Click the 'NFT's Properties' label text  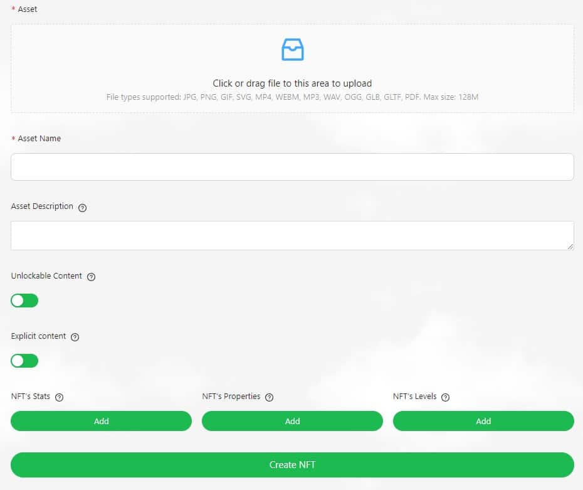231,397
